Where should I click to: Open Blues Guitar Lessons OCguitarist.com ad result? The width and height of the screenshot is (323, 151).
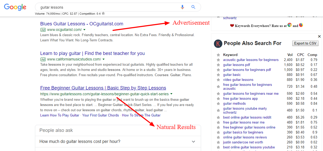tap(82, 24)
